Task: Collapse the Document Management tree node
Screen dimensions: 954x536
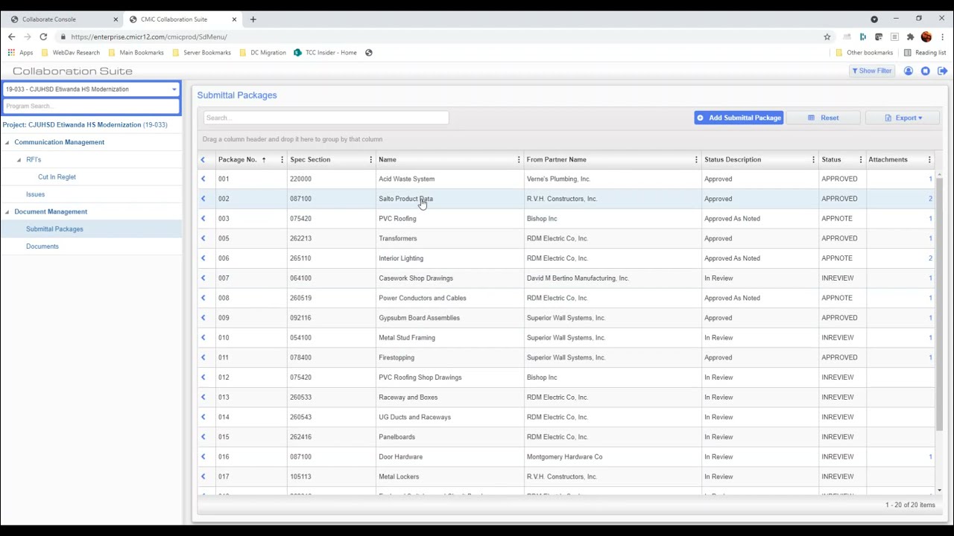Action: point(7,211)
